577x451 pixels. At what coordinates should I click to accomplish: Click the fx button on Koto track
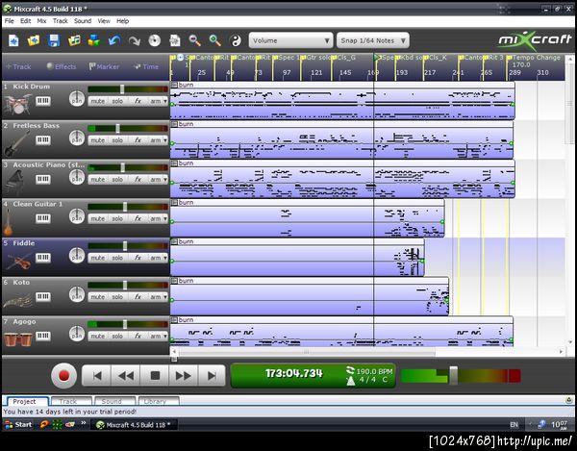pyautogui.click(x=138, y=297)
